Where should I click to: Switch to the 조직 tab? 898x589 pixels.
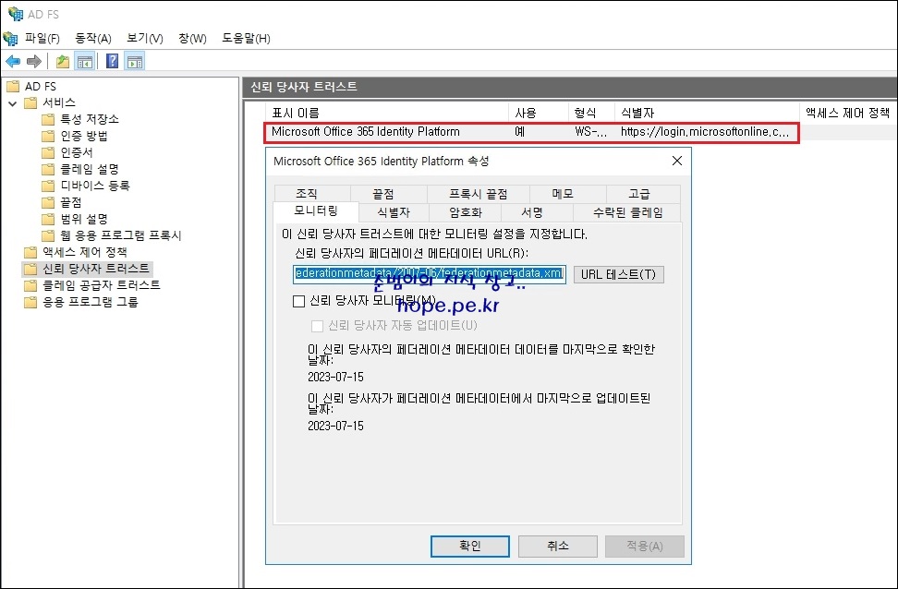pos(312,194)
